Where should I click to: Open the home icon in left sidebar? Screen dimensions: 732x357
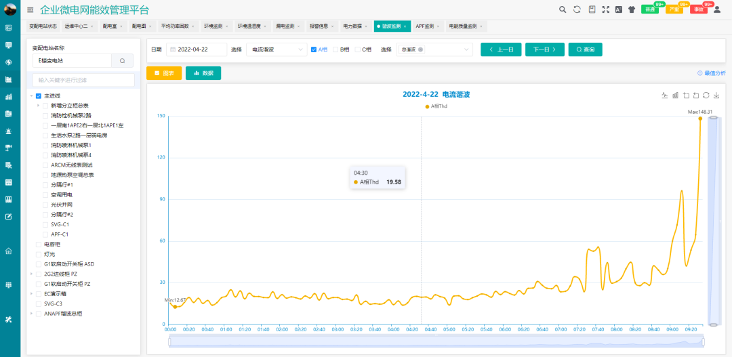point(8,251)
